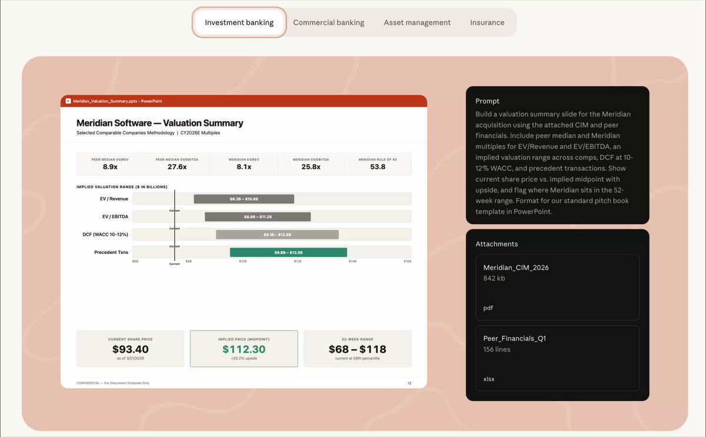Click the slide title Meridian Software — Valuation Summary
This screenshot has width=706, height=437.
[x=159, y=123]
